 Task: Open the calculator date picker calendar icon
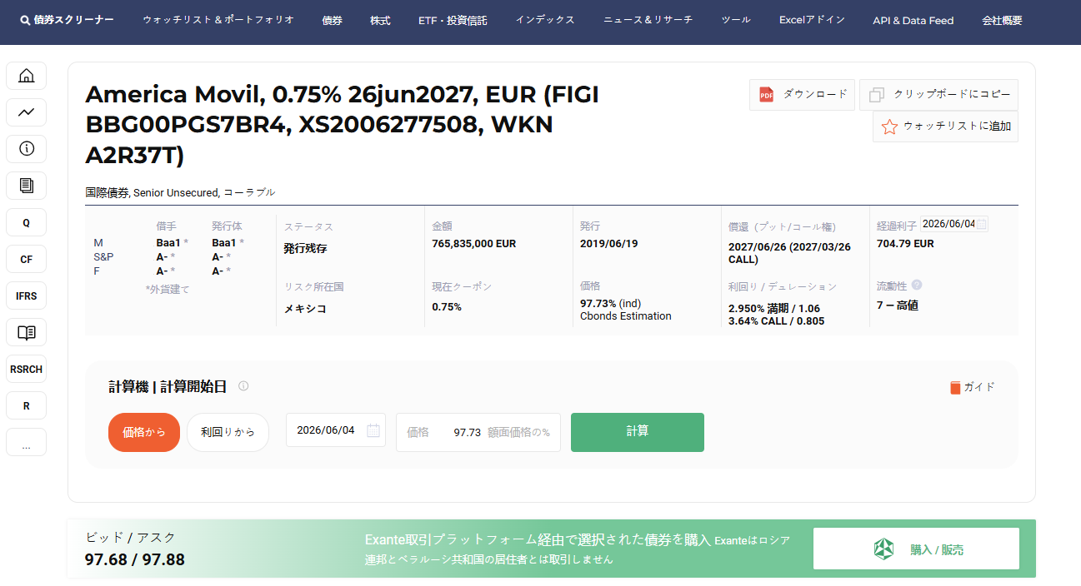tap(373, 430)
